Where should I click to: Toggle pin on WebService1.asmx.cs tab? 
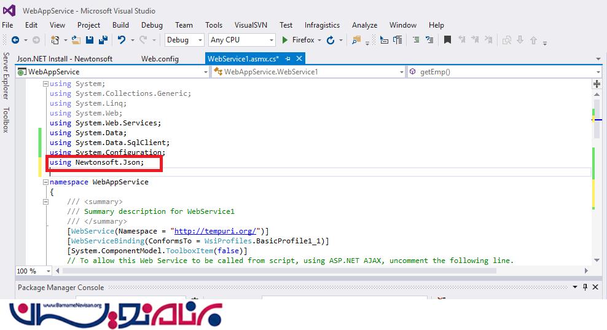click(288, 58)
